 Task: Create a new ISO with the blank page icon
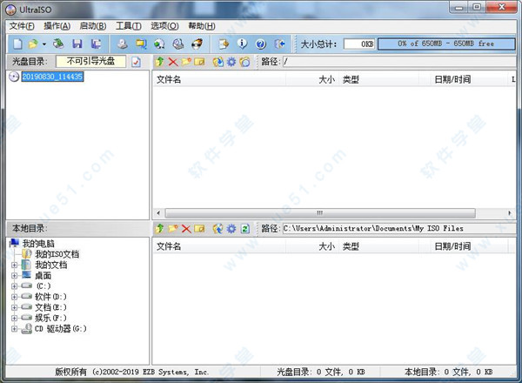(17, 44)
